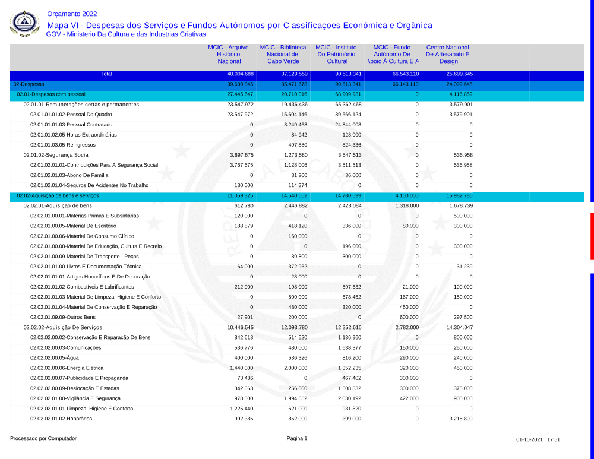Click the Mapa VI document title

(239, 26)
